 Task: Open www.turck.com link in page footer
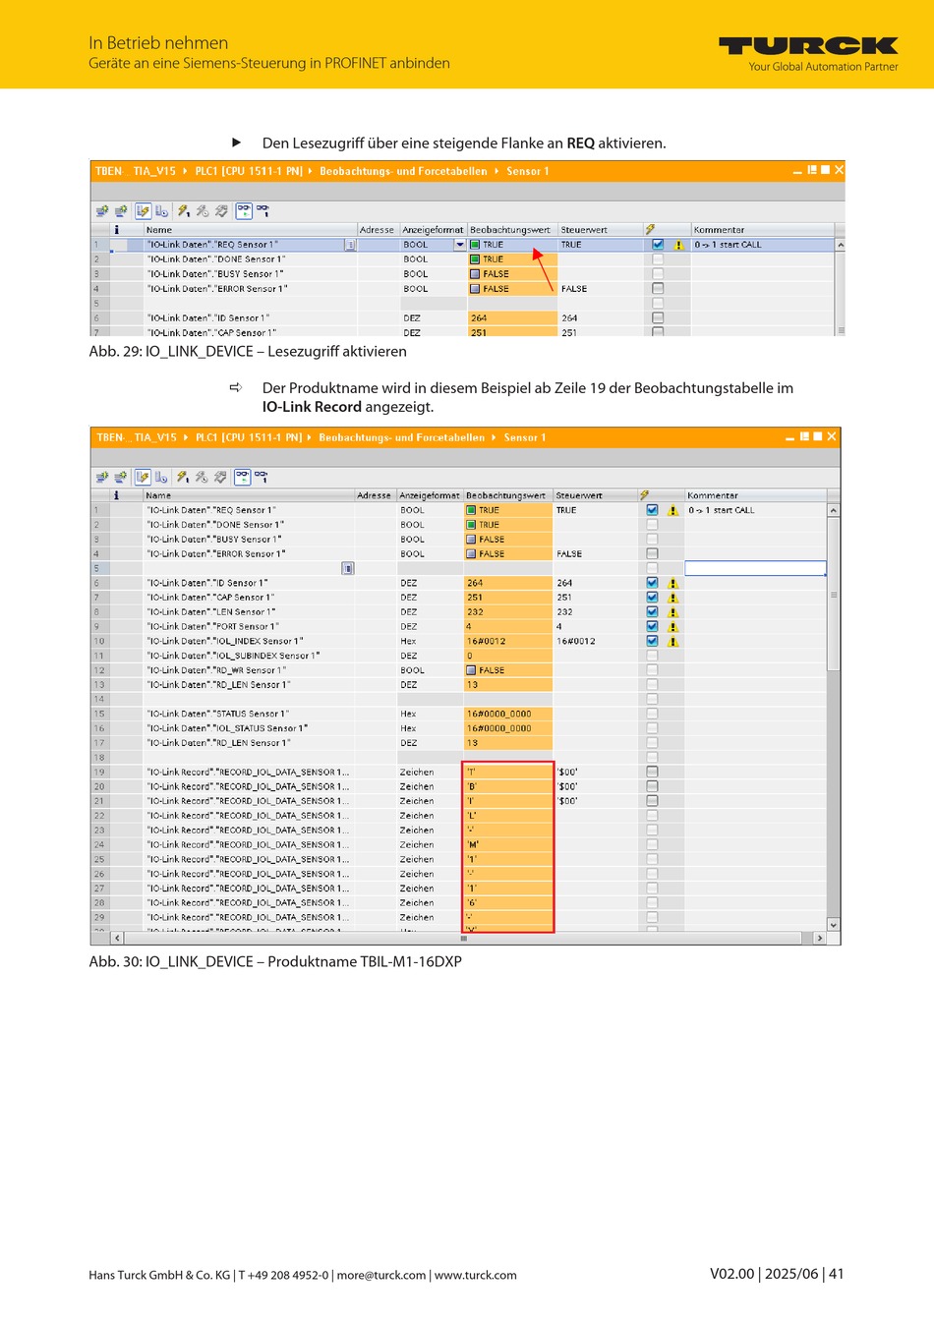pyautogui.click(x=476, y=1275)
